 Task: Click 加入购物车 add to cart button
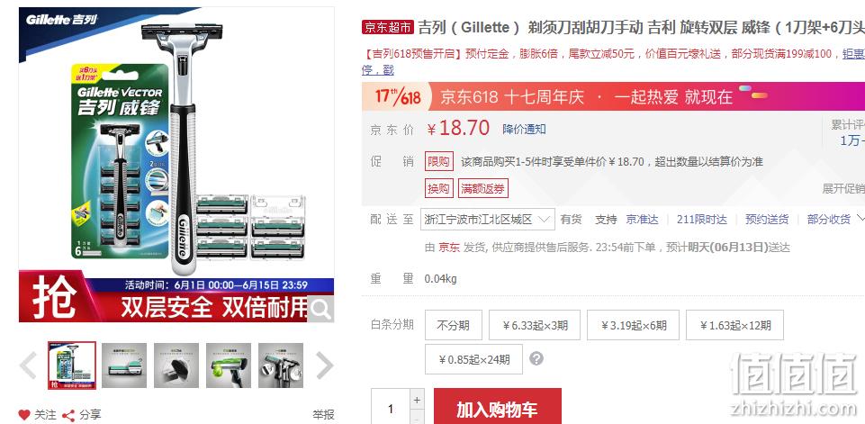click(498, 409)
